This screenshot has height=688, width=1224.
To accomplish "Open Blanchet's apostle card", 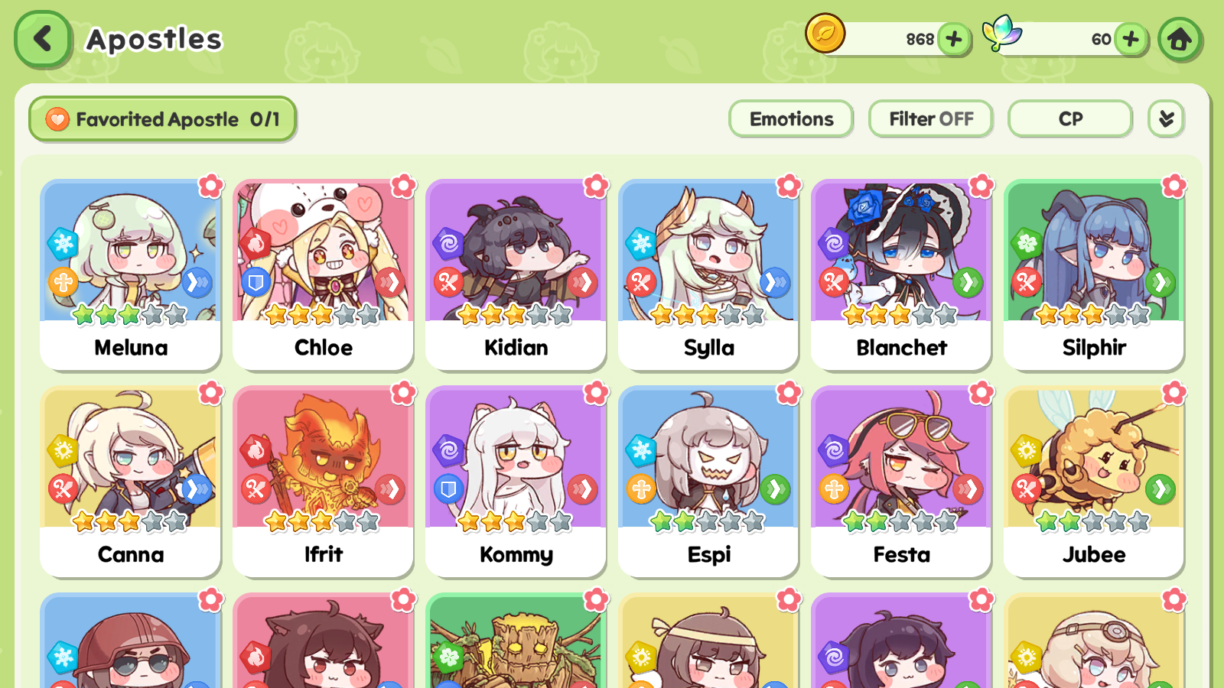I will tap(901, 275).
